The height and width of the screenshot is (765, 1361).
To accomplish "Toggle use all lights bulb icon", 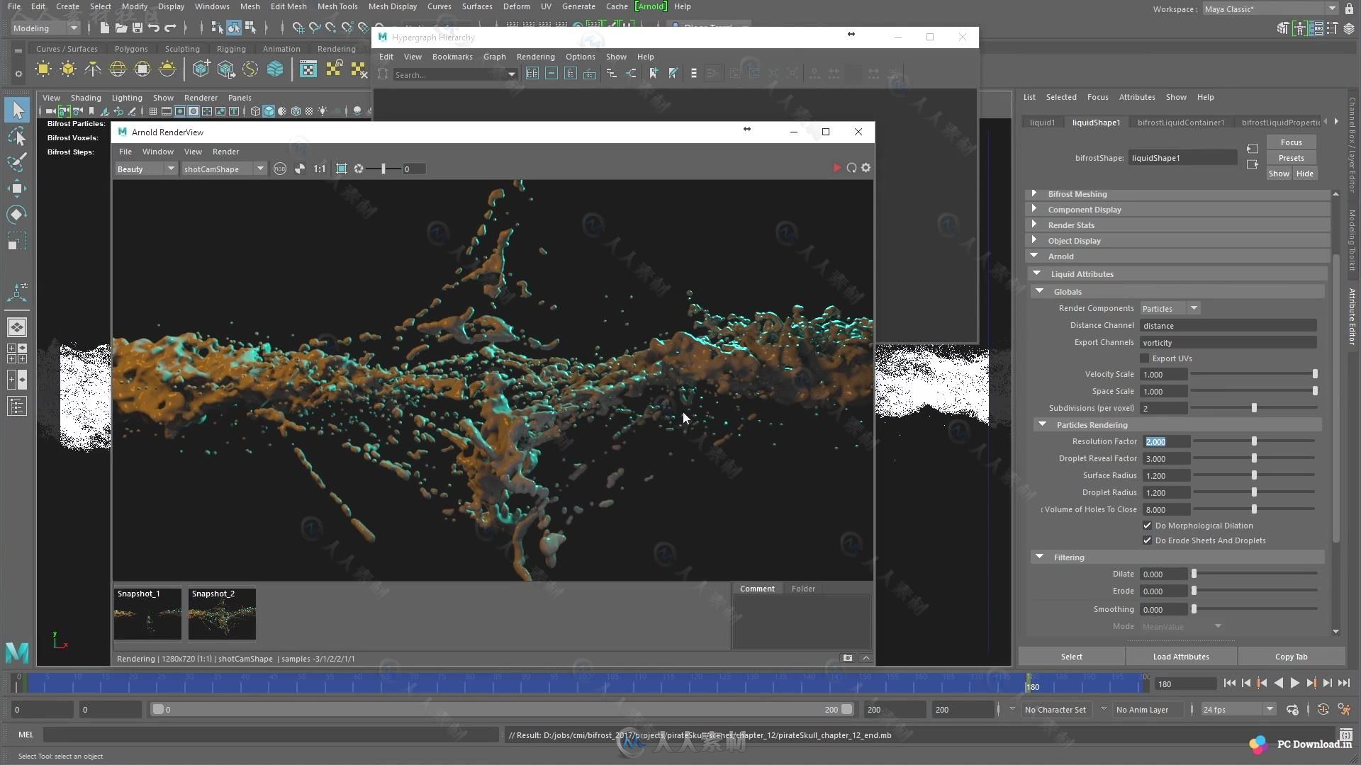I will 323,111.
